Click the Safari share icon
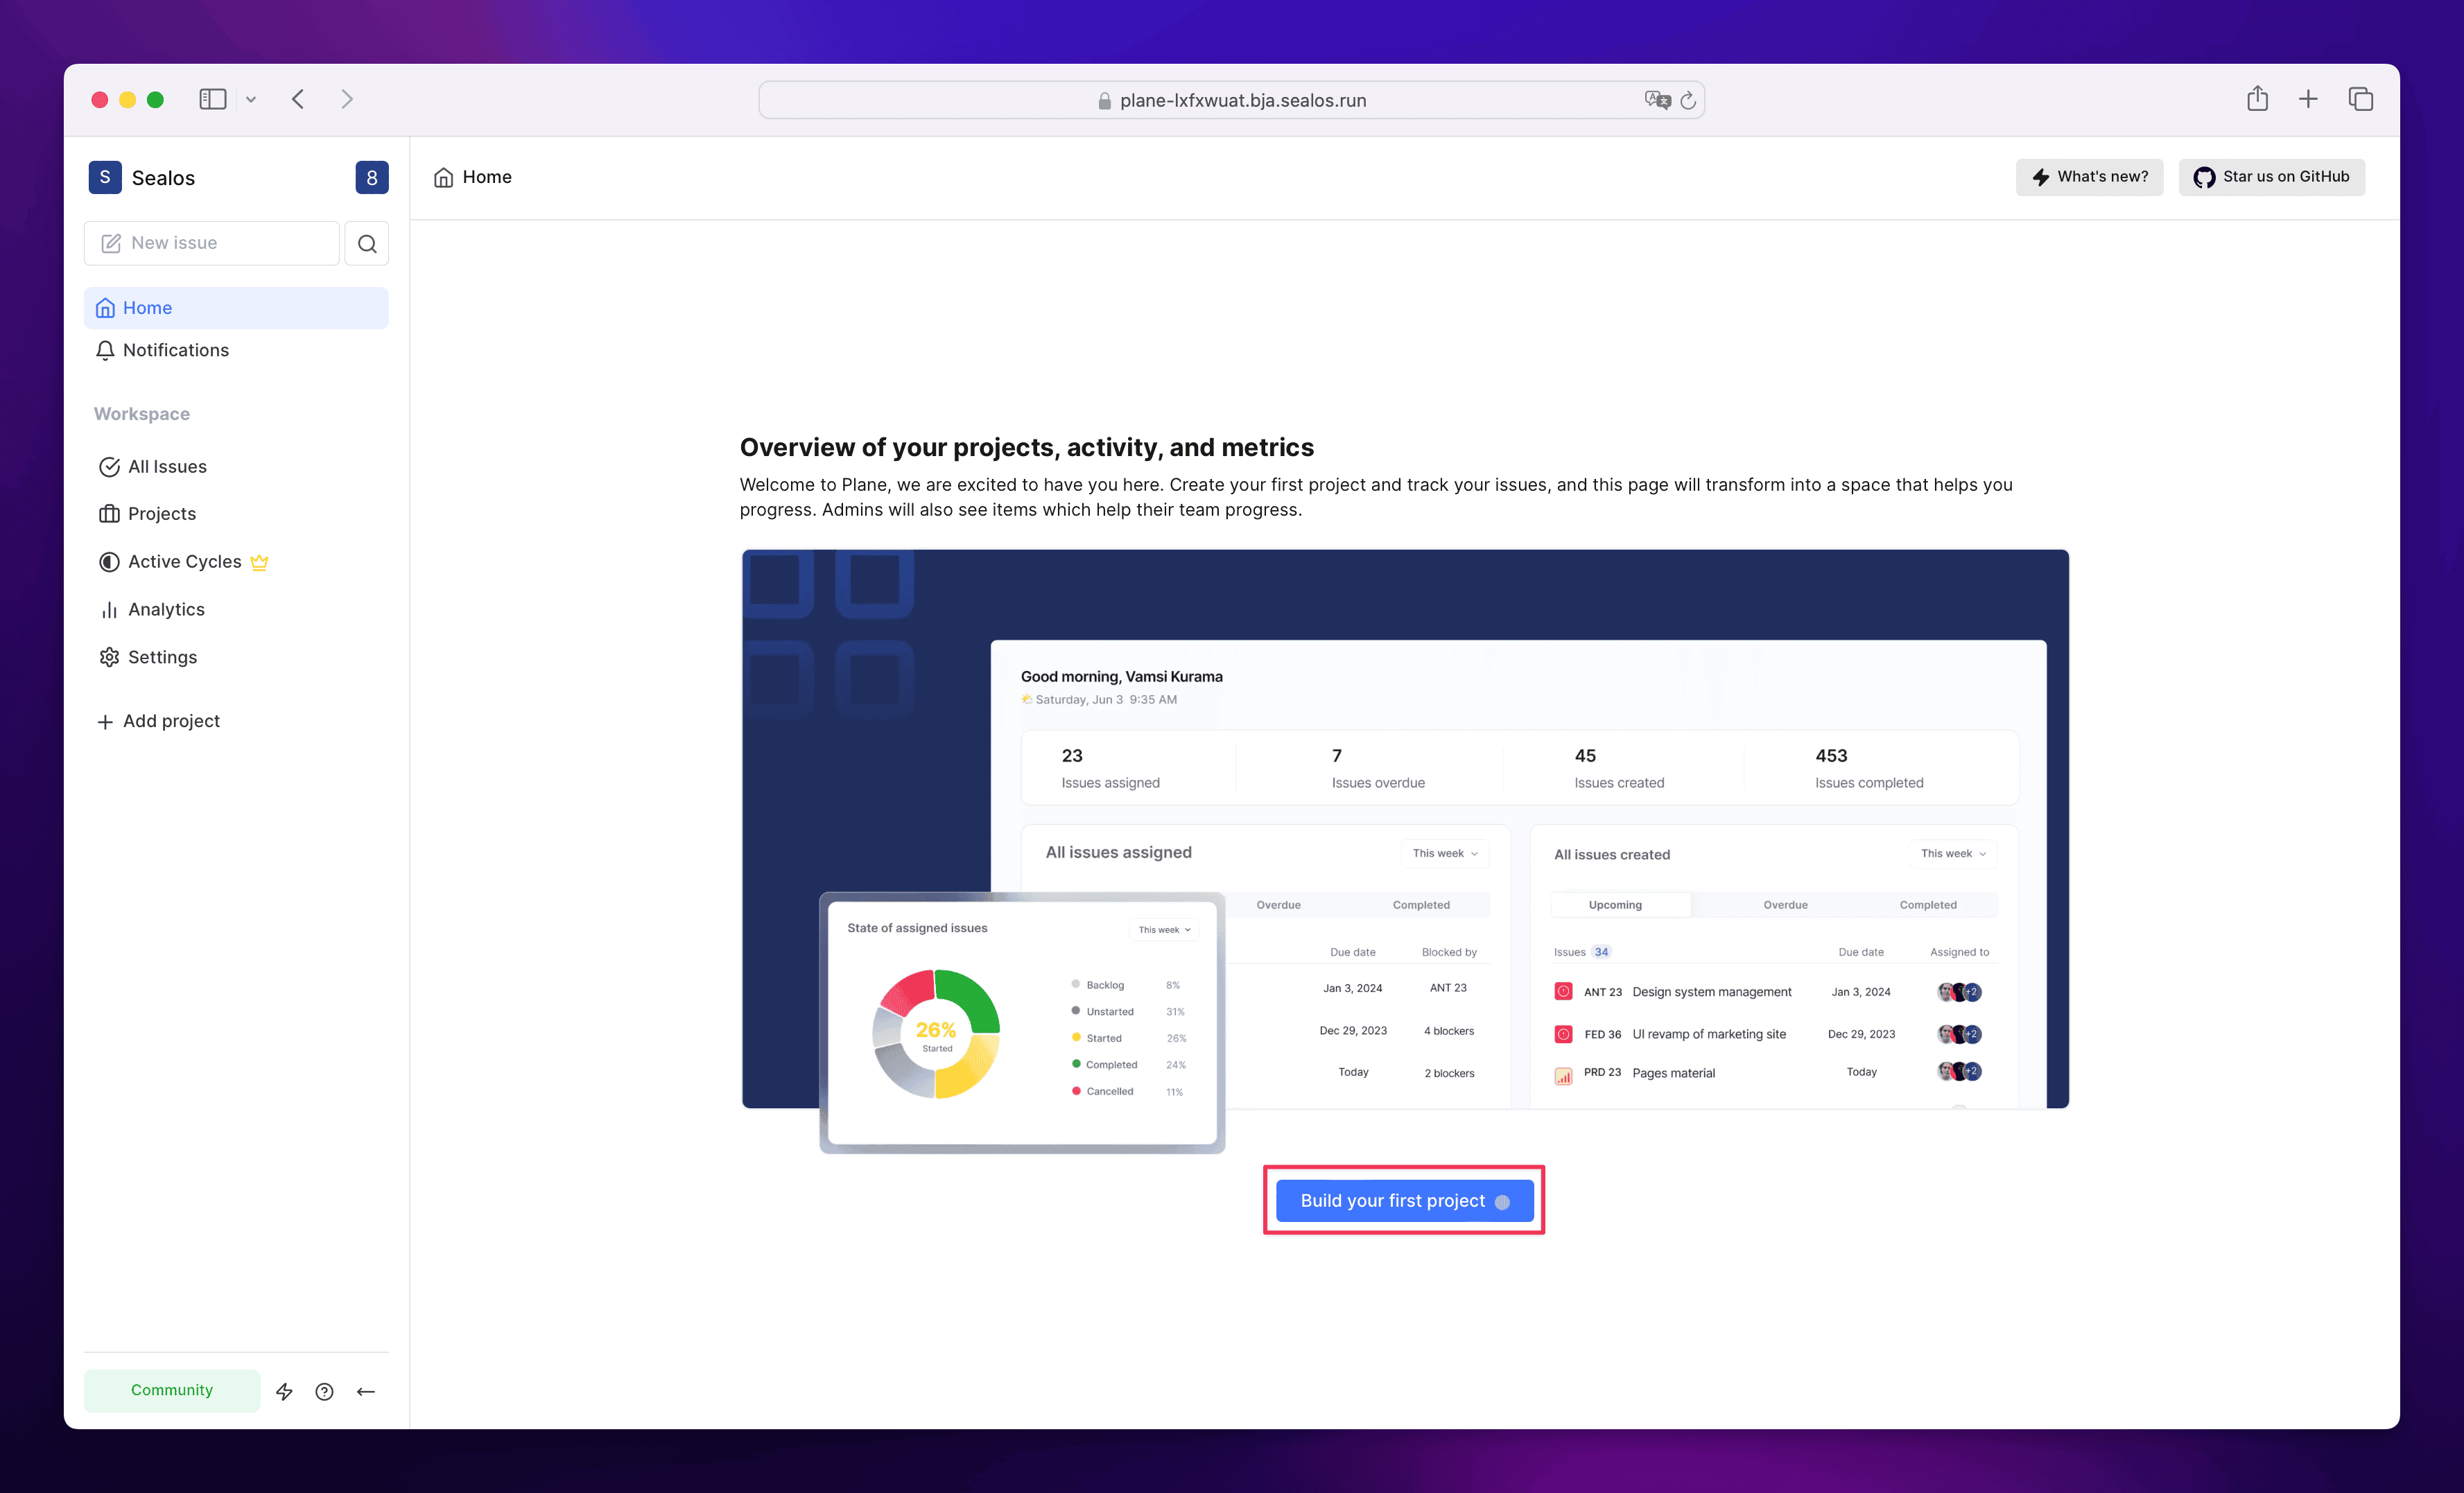Image resolution: width=2464 pixels, height=1493 pixels. [2257, 99]
